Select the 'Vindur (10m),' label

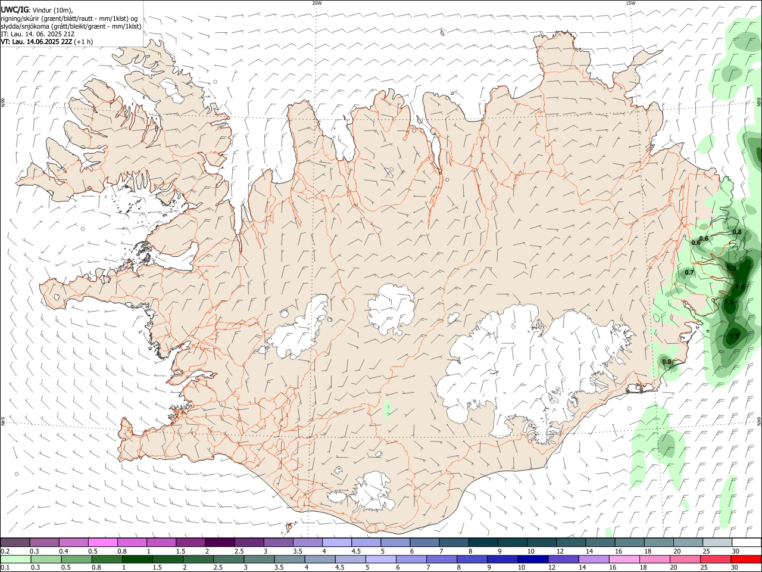pyautogui.click(x=52, y=10)
